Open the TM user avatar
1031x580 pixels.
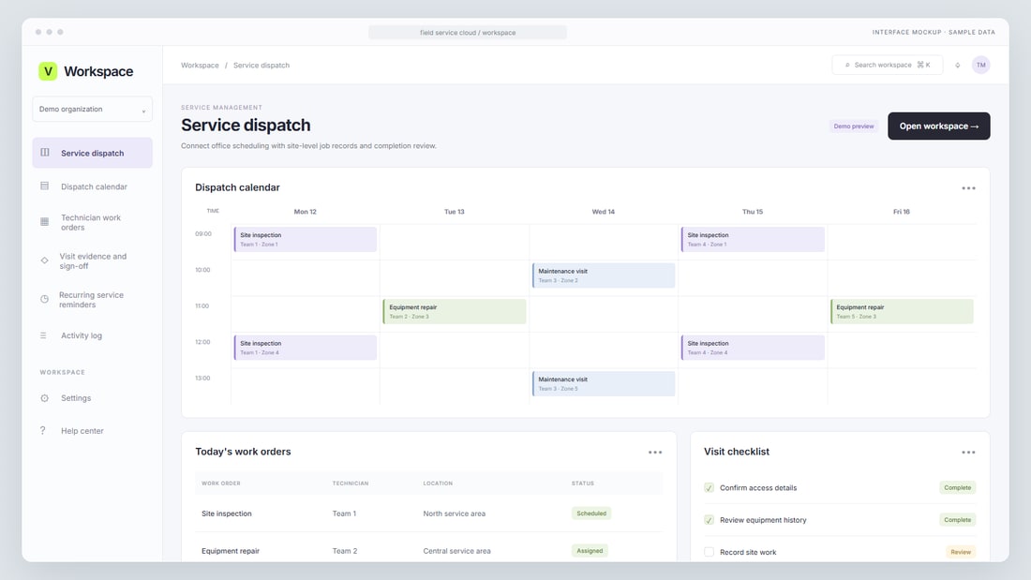point(981,65)
